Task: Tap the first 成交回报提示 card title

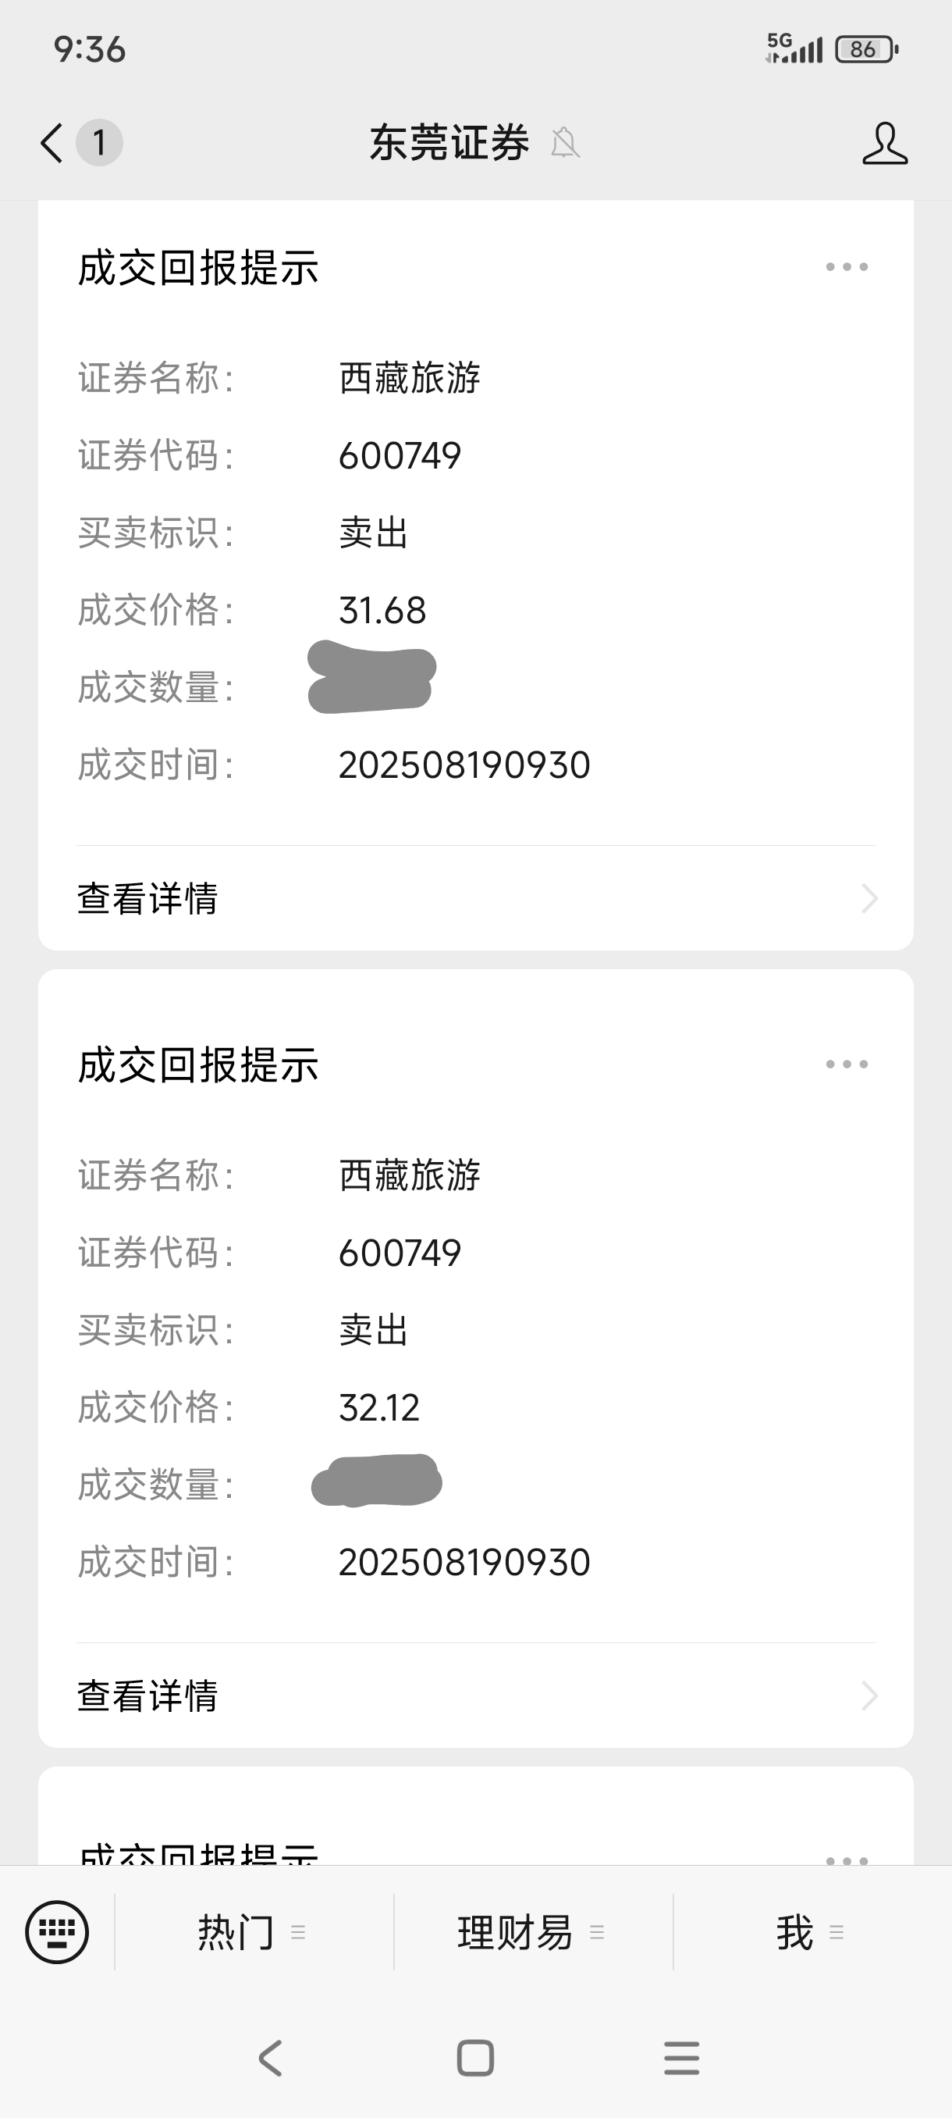Action: pos(198,268)
